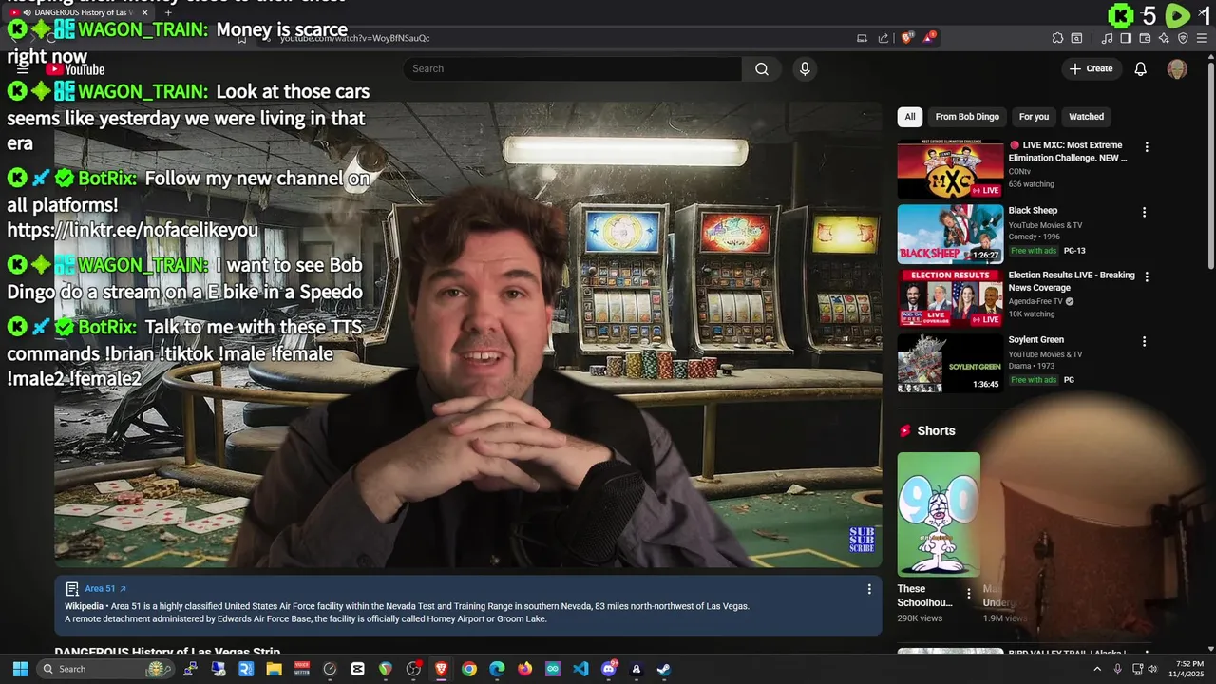Click the system tray volume icon
This screenshot has width=1216, height=684.
click(x=1152, y=669)
